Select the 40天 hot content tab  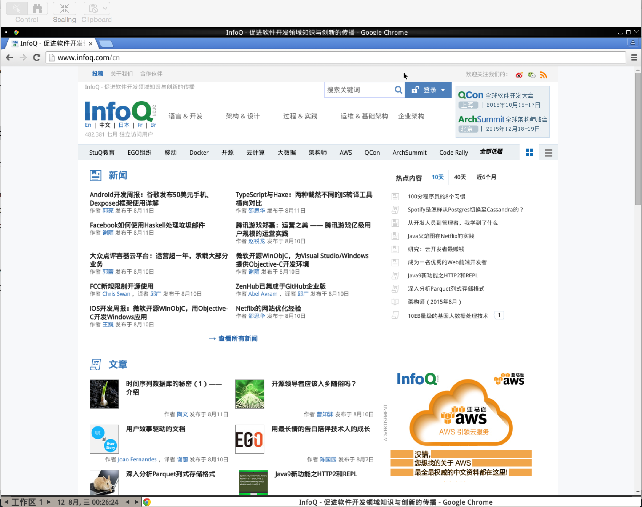[x=460, y=177]
